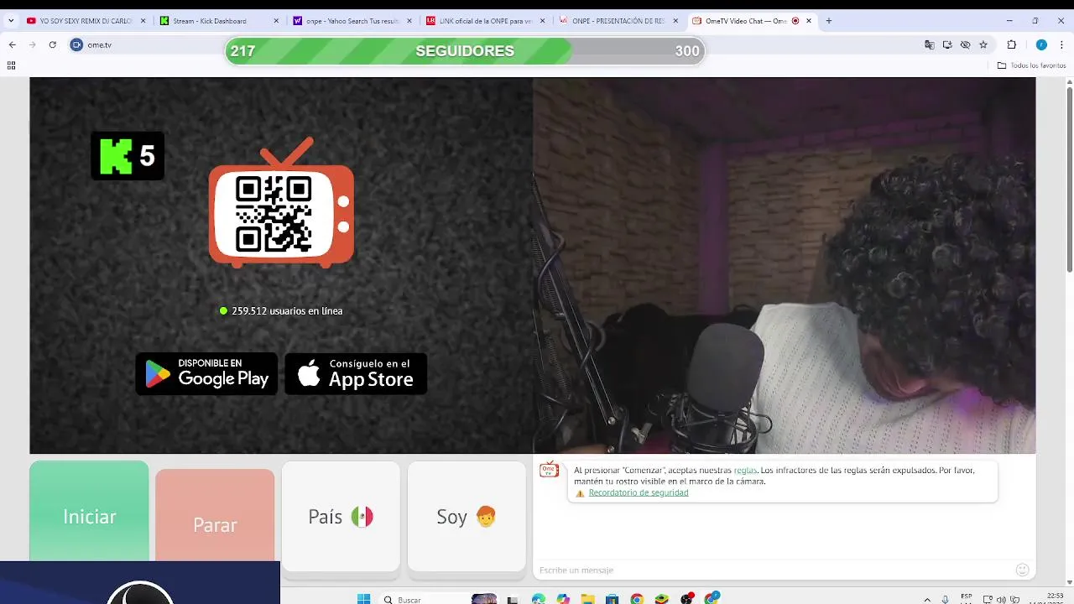Open the emoji picker in chat
Image resolution: width=1074 pixels, height=604 pixels.
[1022, 570]
